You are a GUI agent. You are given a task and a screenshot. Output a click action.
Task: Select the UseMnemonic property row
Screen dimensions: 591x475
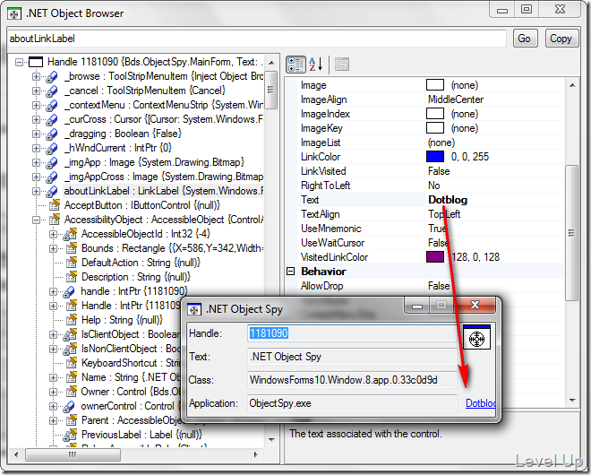tap(432, 229)
